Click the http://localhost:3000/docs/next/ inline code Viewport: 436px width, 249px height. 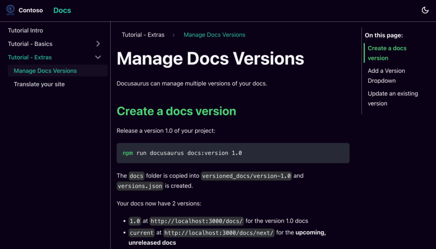pos(219,233)
